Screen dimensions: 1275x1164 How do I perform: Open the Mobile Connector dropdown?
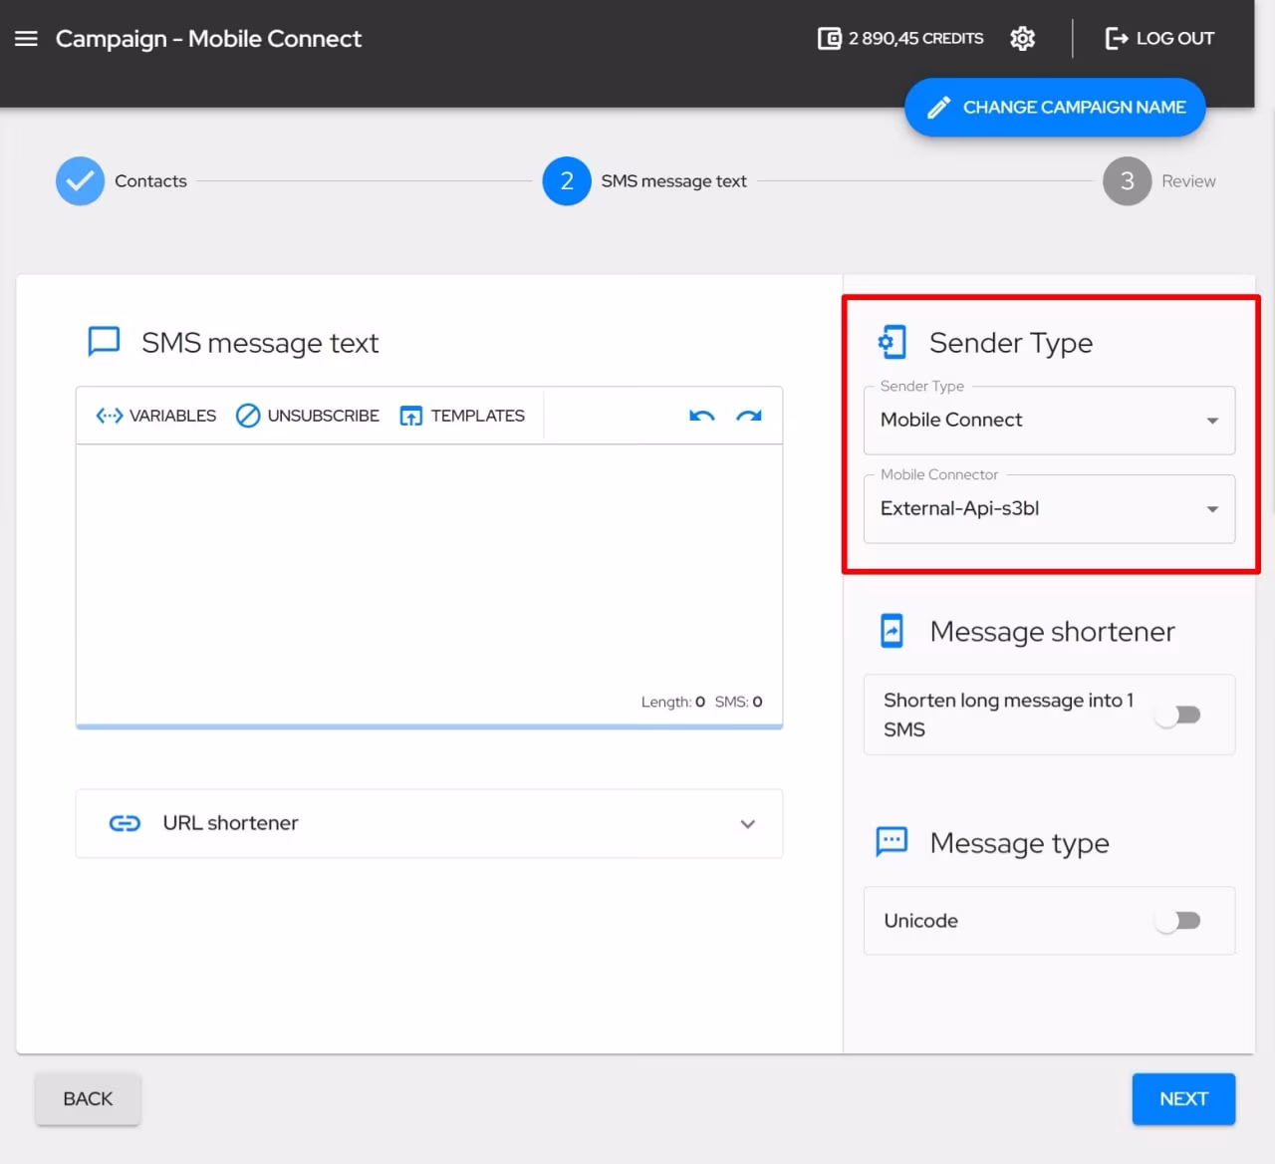coord(1049,509)
